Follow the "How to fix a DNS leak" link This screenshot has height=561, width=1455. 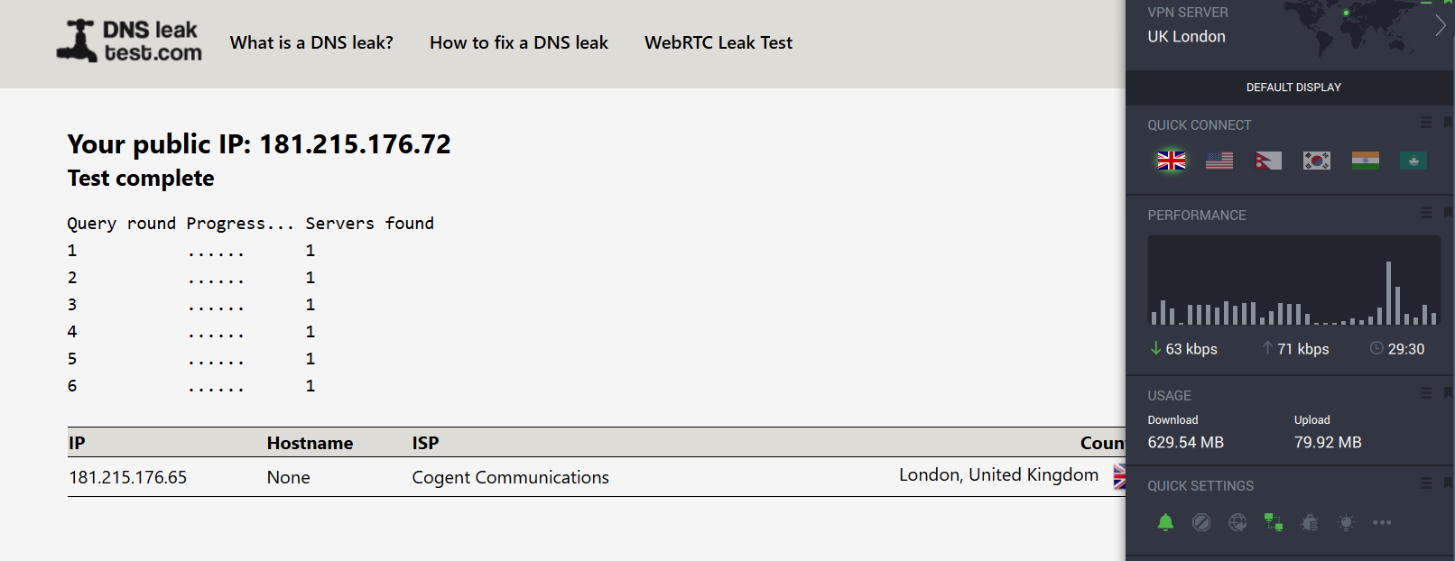pos(519,42)
